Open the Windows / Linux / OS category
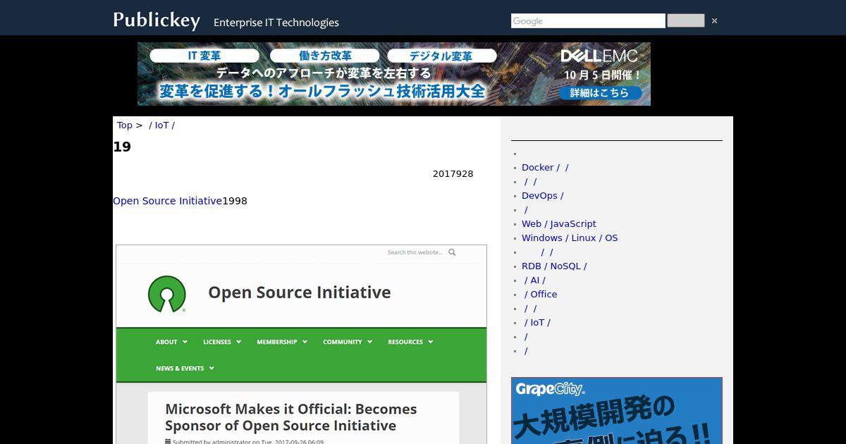846x444 pixels. (570, 238)
